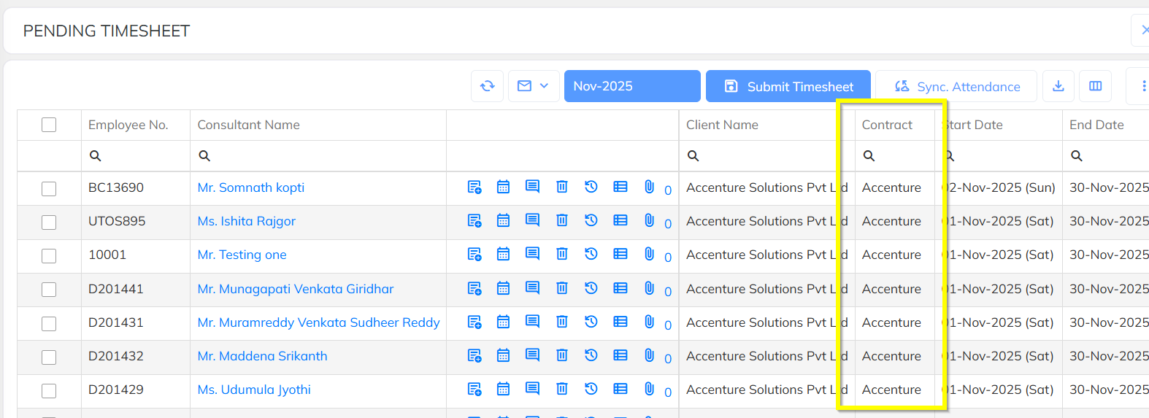Screen dimensions: 1149x418
Task: Open history icon for Mr. Munagapati Venkata Giridhar
Action: [x=591, y=288]
